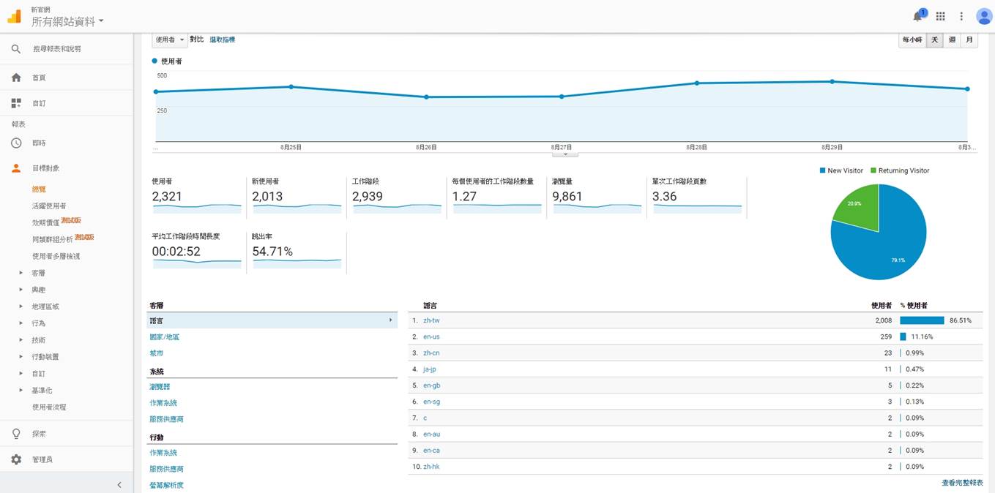995x493 pixels.
Task: Click the zh-tw language link
Action: pos(431,320)
